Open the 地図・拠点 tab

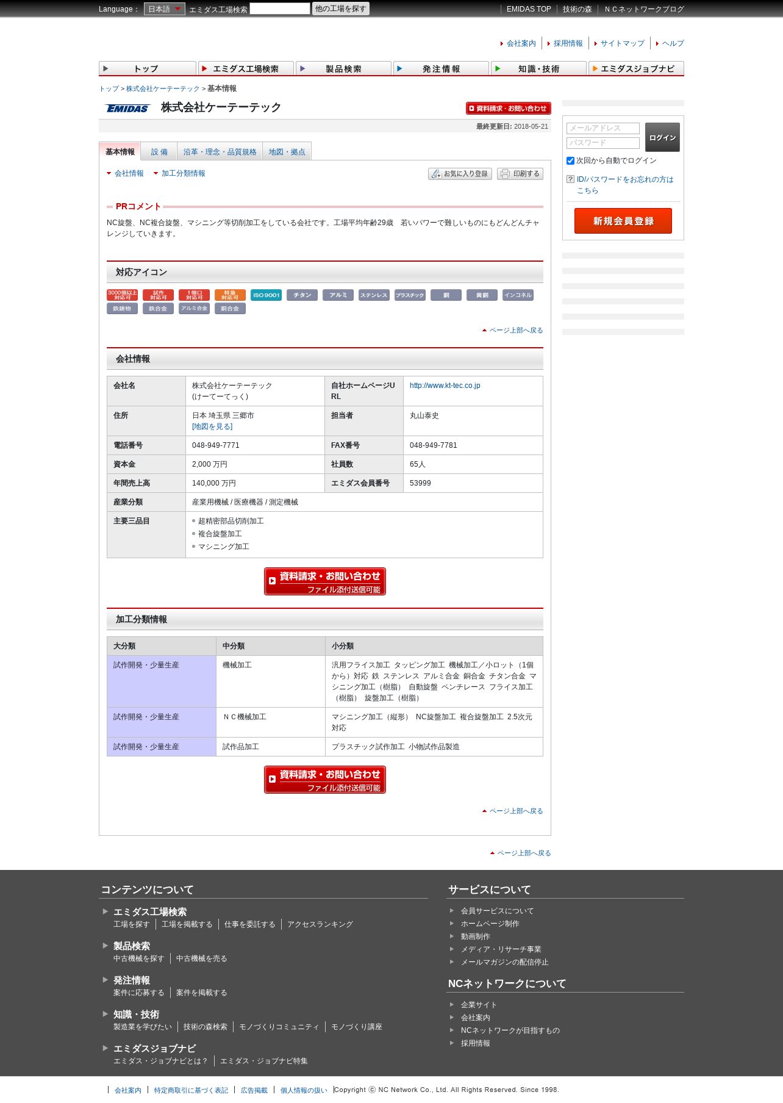[287, 152]
